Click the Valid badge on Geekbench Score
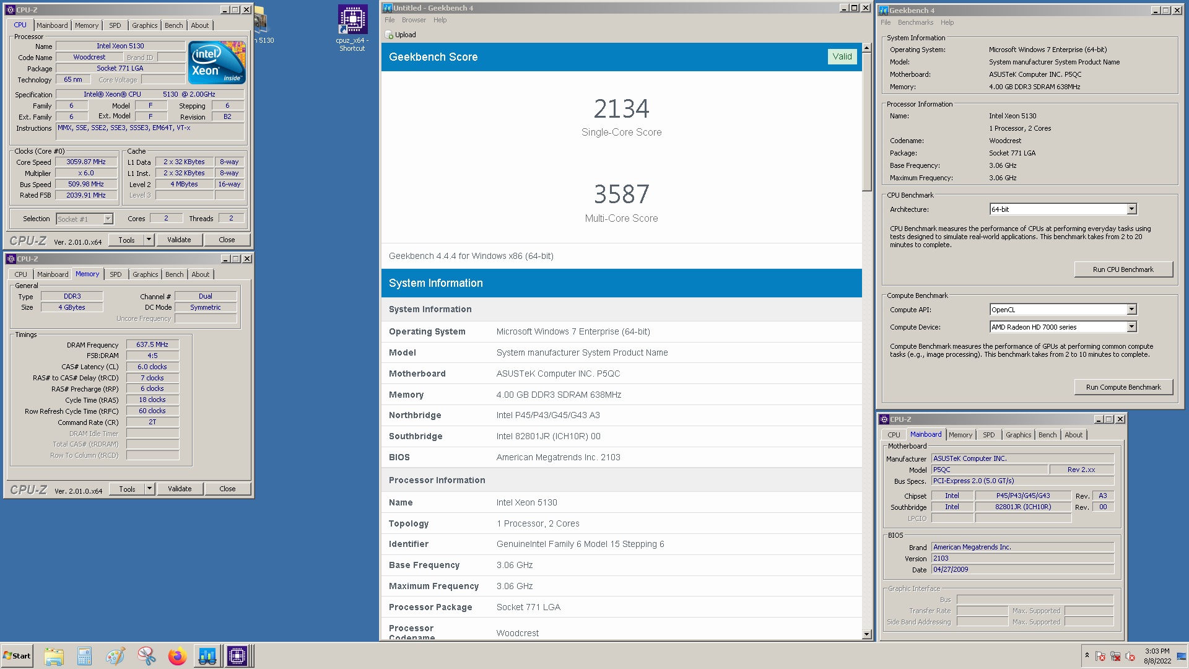 pos(842,56)
